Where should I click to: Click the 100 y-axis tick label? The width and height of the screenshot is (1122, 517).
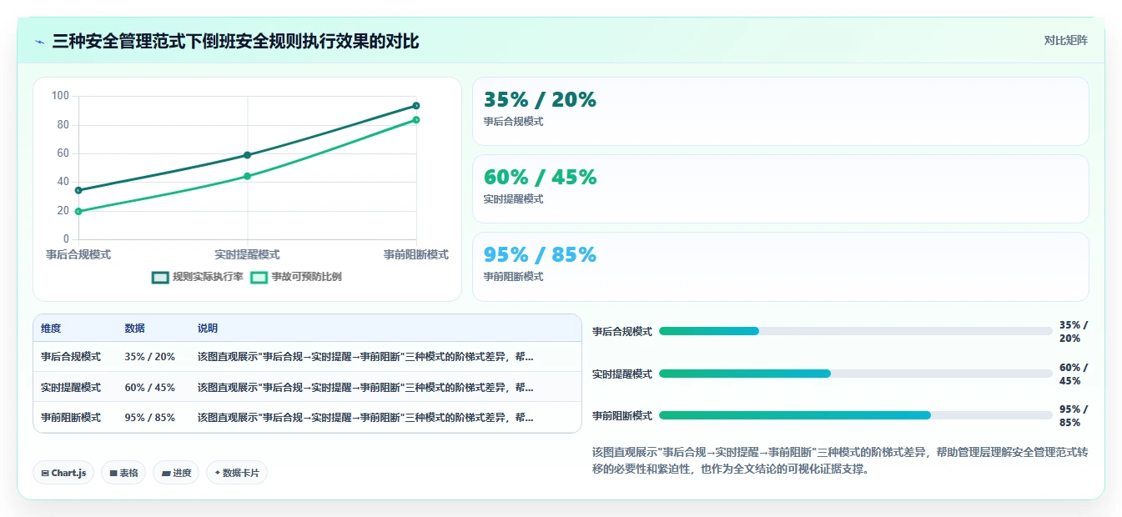pyautogui.click(x=60, y=96)
